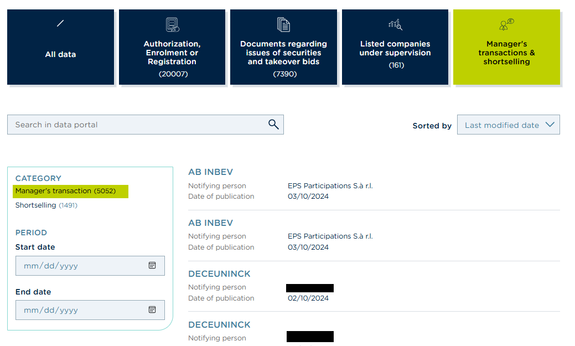Click the pencil icon on the All data tile
The image size is (575, 346).
point(60,23)
